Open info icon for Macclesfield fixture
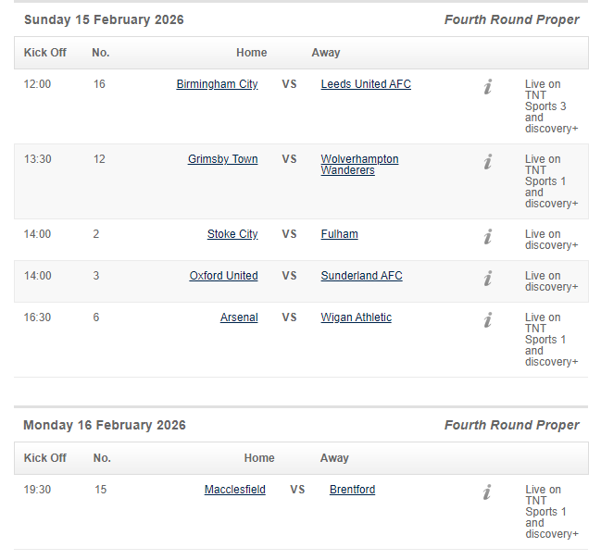 [488, 492]
